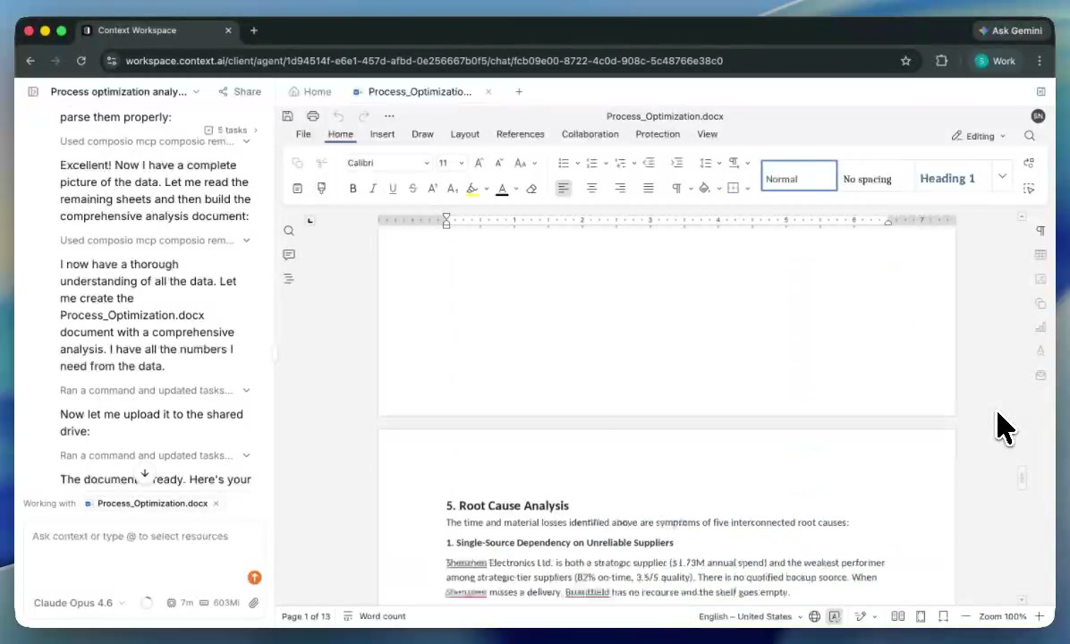Redo the last action
The width and height of the screenshot is (1070, 644).
(364, 116)
